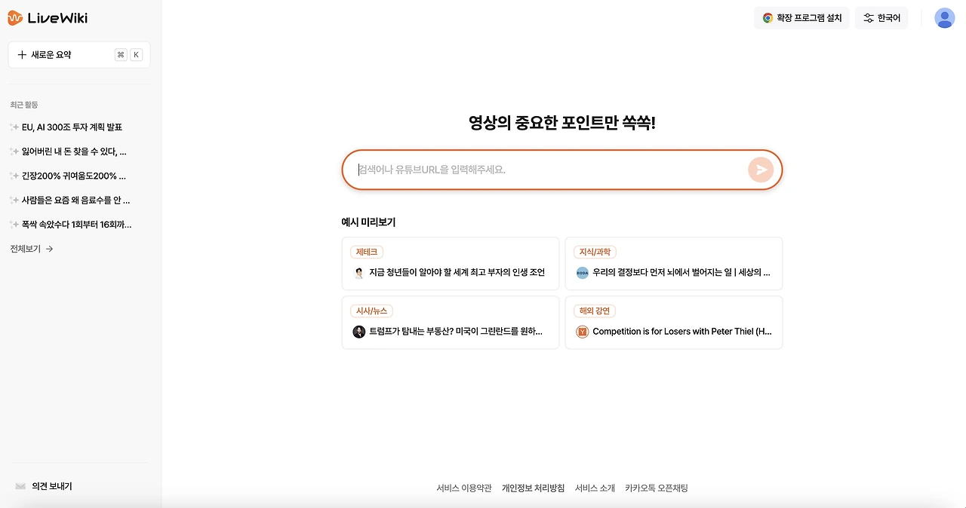The height and width of the screenshot is (508, 966).
Task: Open 서비스 소개 link
Action: pos(595,488)
